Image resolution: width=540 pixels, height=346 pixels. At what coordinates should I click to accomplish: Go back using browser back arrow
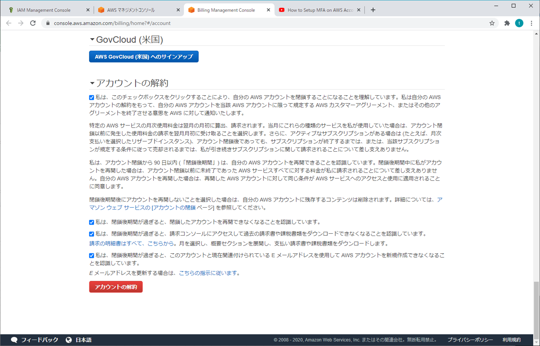[x=9, y=23]
